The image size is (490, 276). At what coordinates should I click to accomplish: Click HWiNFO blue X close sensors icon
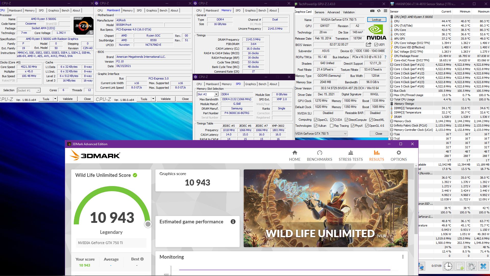(483, 266)
